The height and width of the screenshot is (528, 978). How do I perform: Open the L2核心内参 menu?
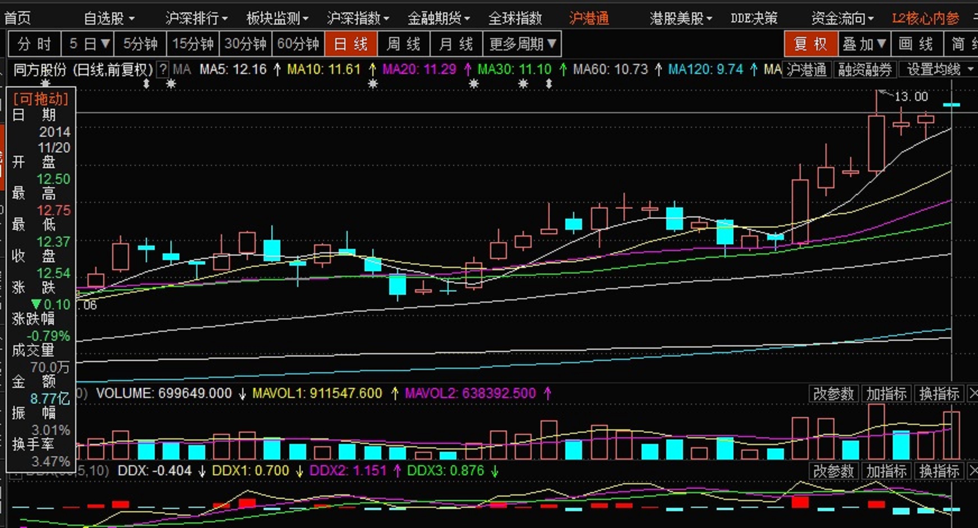(925, 18)
